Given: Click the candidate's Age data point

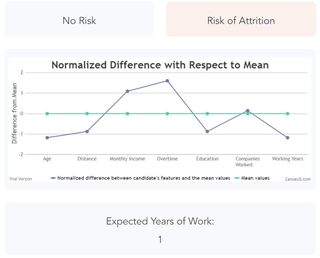Looking at the screenshot, I should point(47,137).
